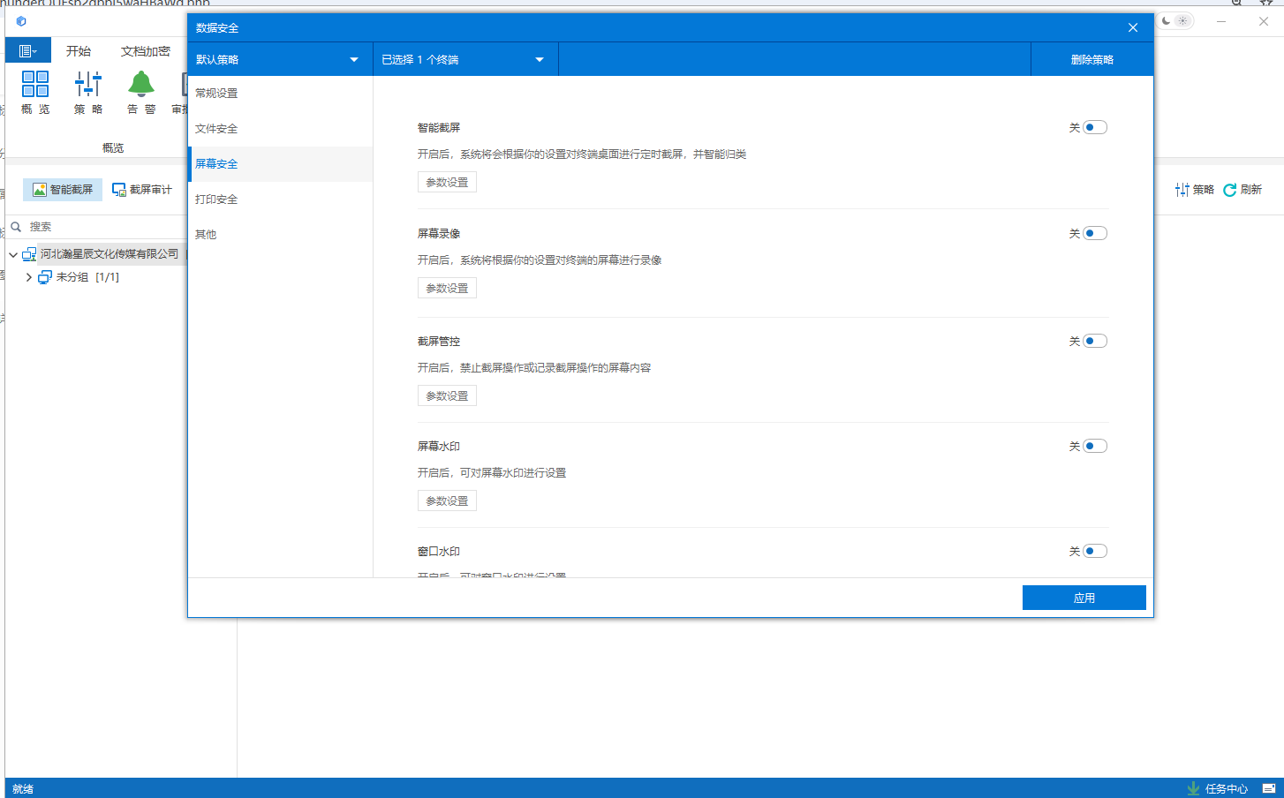Open the 策略 policy sliders icon
The width and height of the screenshot is (1284, 798).
point(88,85)
